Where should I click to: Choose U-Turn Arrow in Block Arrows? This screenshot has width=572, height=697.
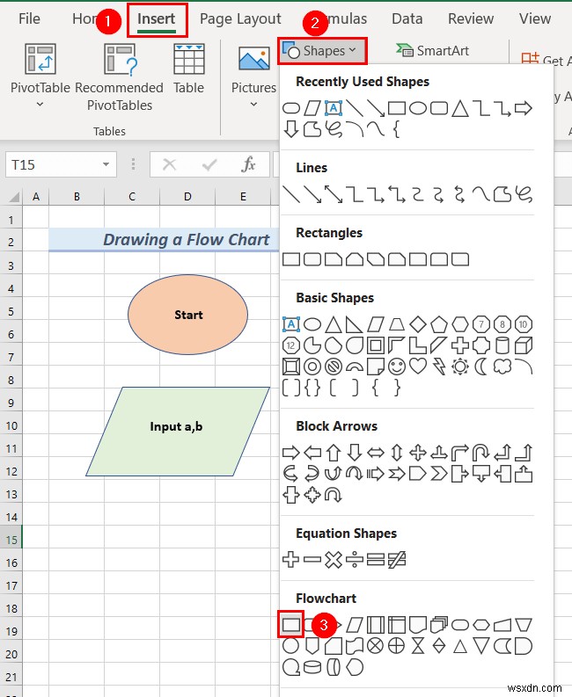point(481,453)
